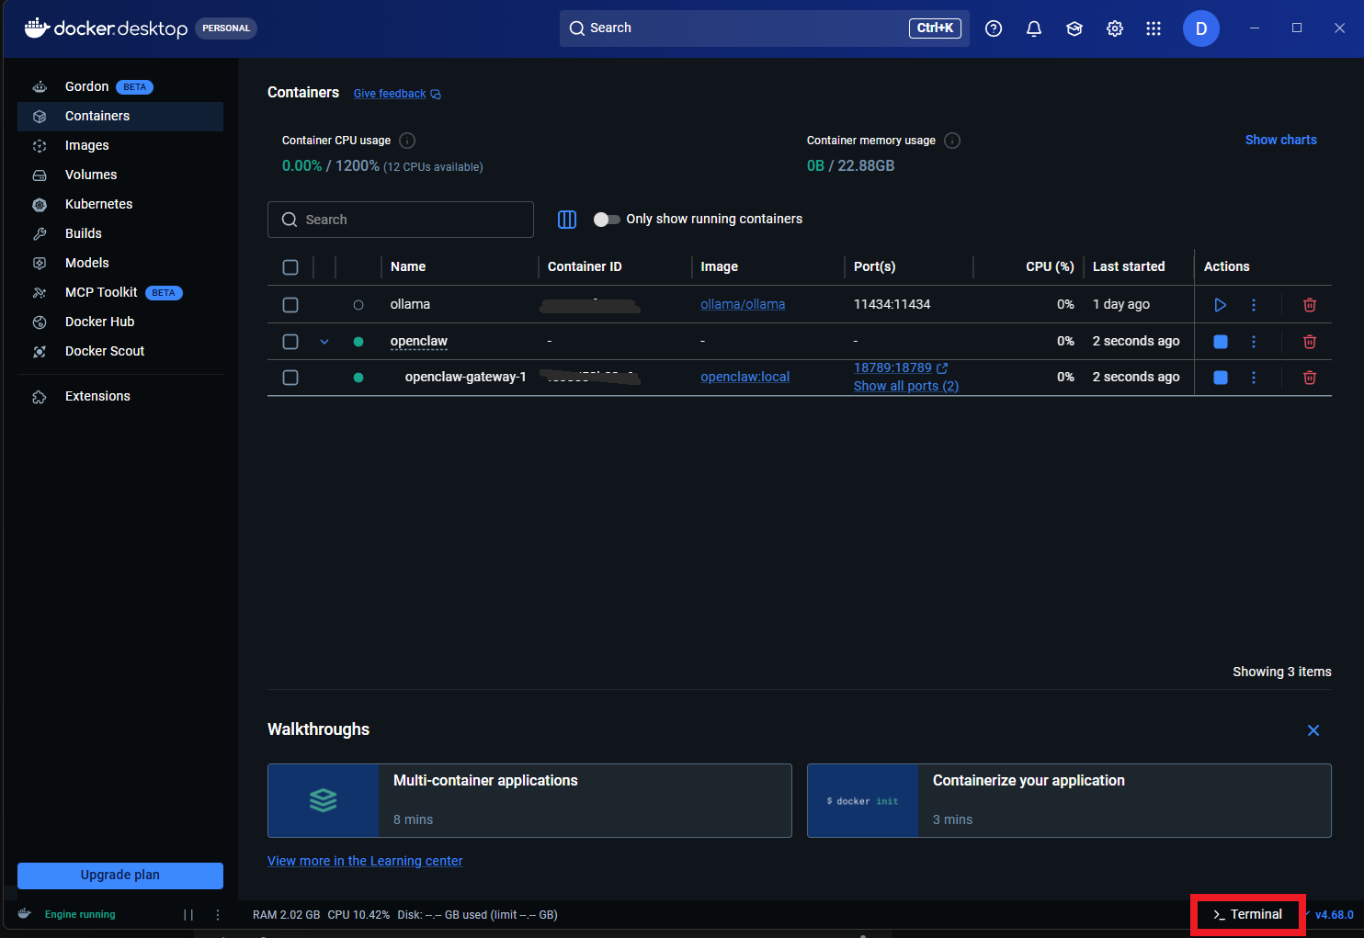This screenshot has width=1364, height=938.
Task: Open Gordon in the sidebar
Action: coord(120,86)
